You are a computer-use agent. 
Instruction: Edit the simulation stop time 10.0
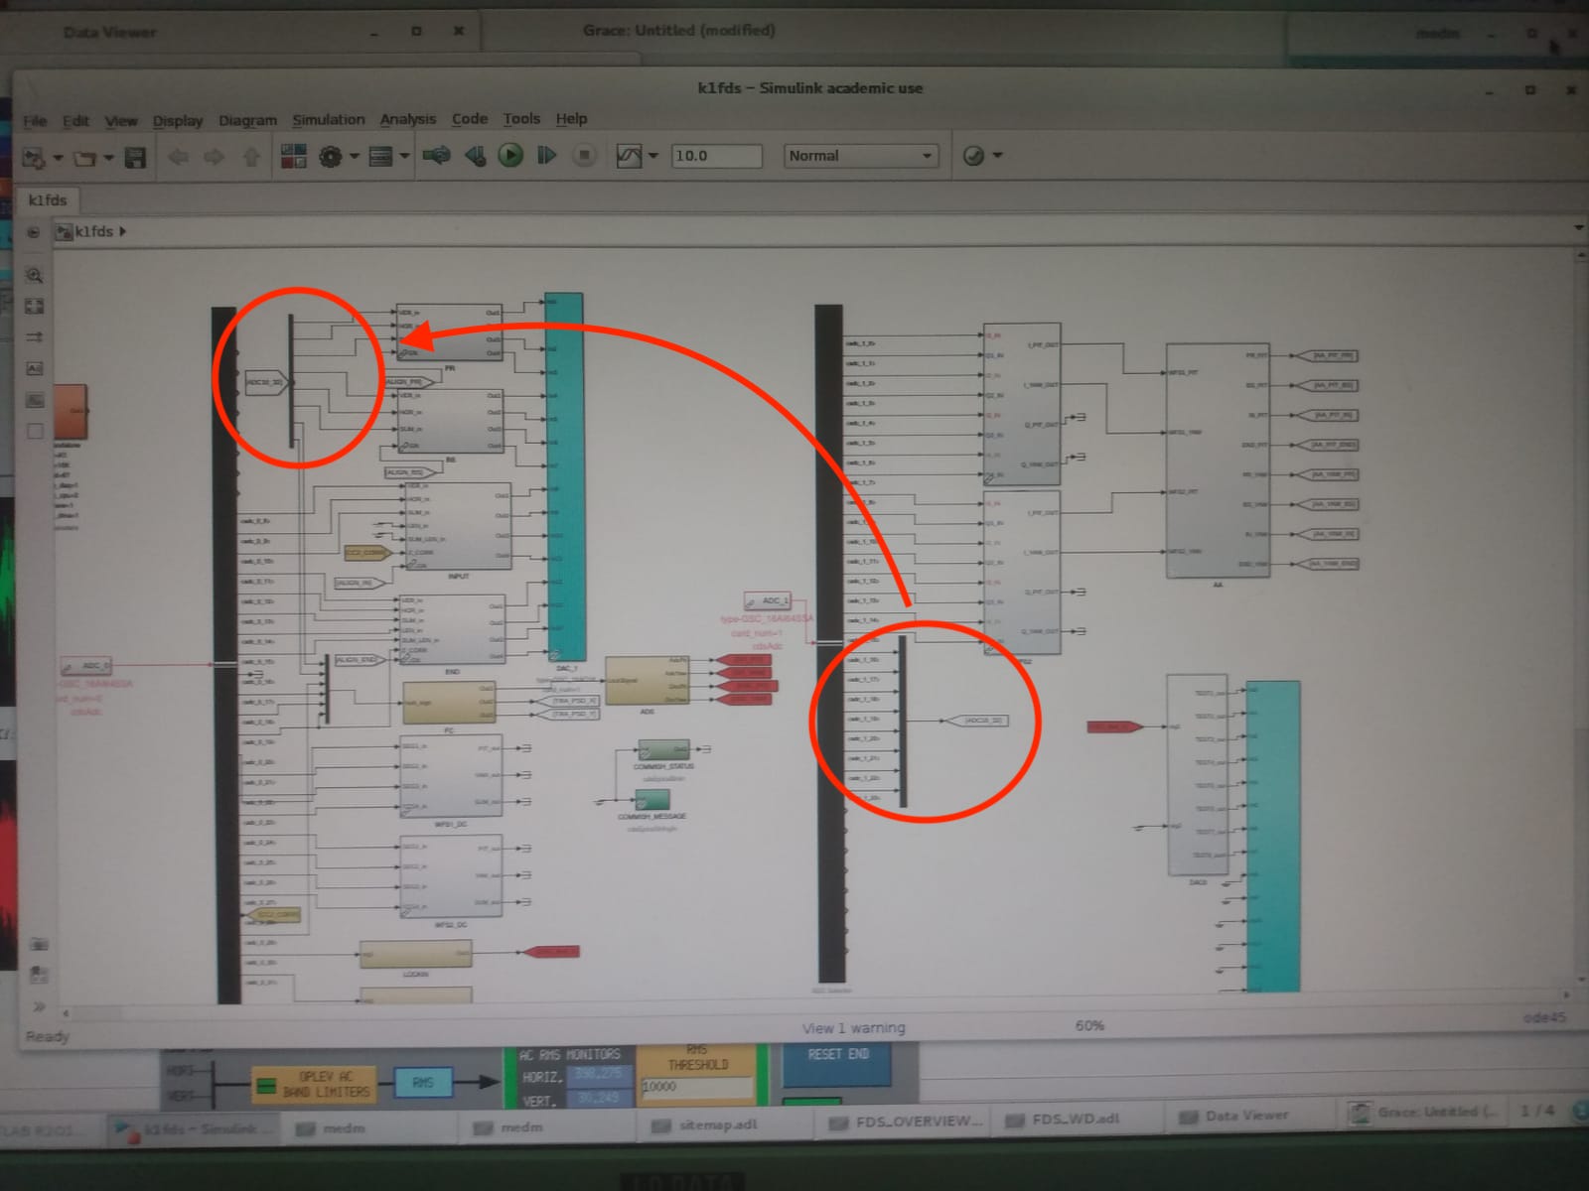click(x=717, y=156)
